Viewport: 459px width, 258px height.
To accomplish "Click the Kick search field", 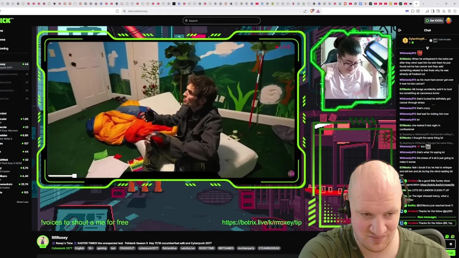I will coord(221,20).
